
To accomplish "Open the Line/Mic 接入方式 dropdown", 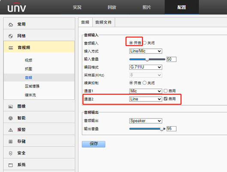I will tap(145, 51).
